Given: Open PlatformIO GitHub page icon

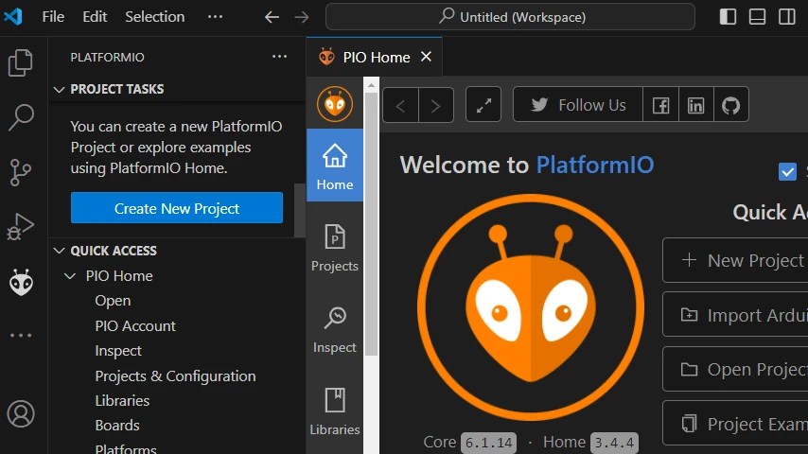Looking at the screenshot, I should coord(730,105).
